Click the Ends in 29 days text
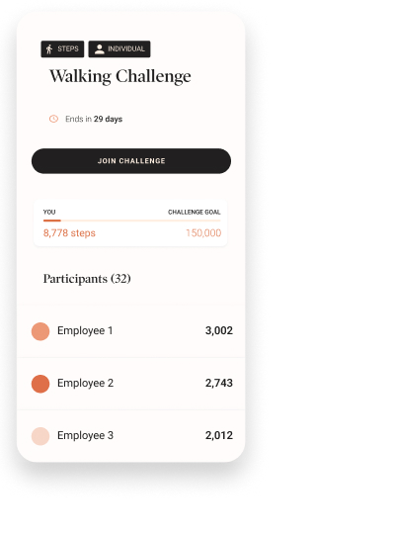This screenshot has width=395, height=535. (94, 119)
